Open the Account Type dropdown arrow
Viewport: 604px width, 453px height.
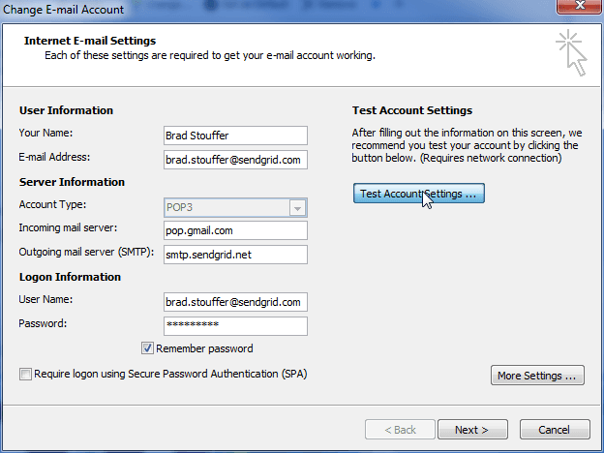298,208
